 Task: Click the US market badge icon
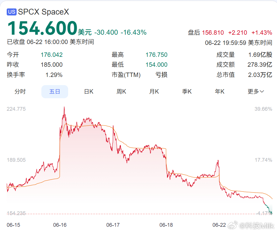pyautogui.click(x=11, y=12)
